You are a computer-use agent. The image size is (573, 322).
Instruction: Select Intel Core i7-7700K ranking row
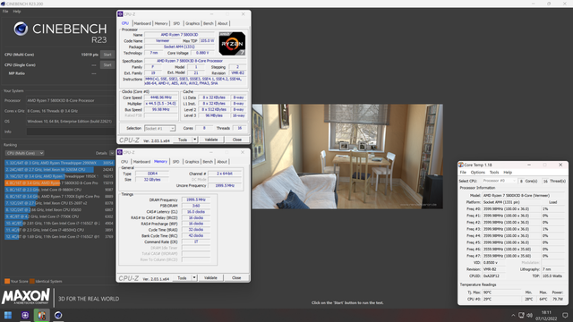(59, 216)
